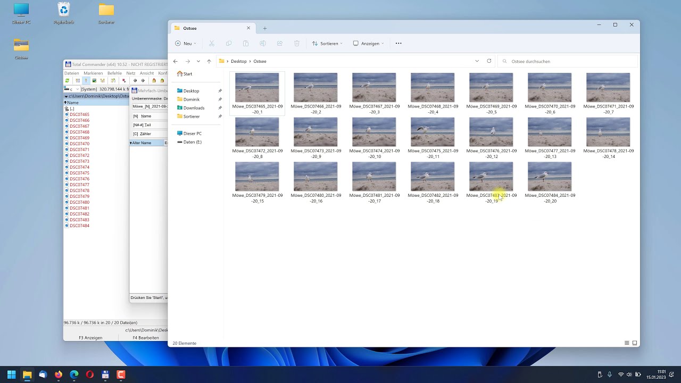Click F3 Anzeigen button in Total Commander
The height and width of the screenshot is (383, 681).
click(x=90, y=338)
